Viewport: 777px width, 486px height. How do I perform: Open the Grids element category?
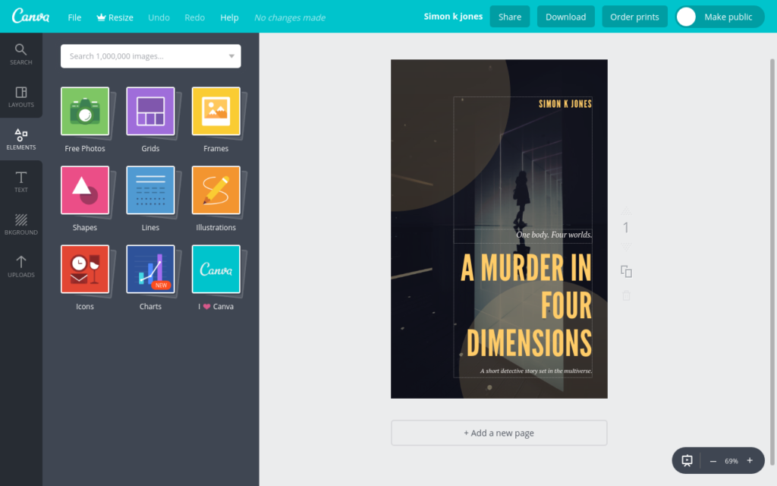(x=150, y=112)
